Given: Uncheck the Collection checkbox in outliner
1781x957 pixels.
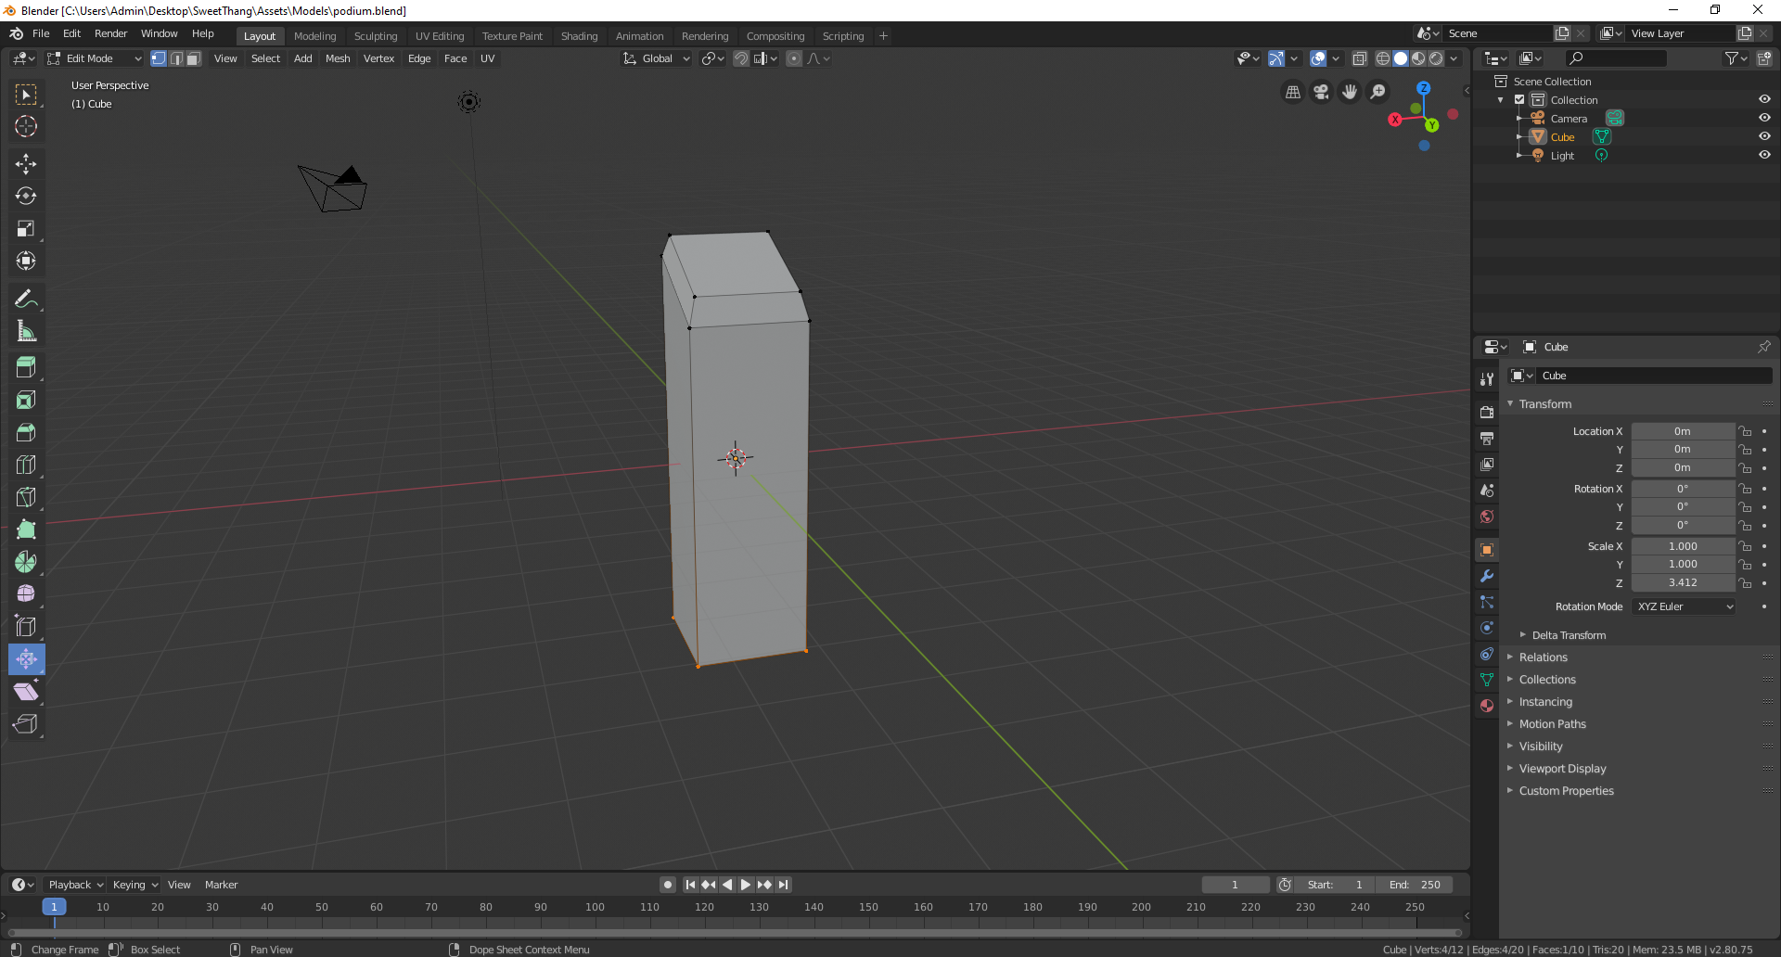Looking at the screenshot, I should [x=1519, y=99].
